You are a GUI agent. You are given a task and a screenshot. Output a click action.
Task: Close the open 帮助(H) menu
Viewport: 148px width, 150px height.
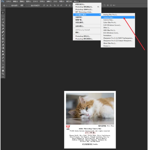[76, 2]
